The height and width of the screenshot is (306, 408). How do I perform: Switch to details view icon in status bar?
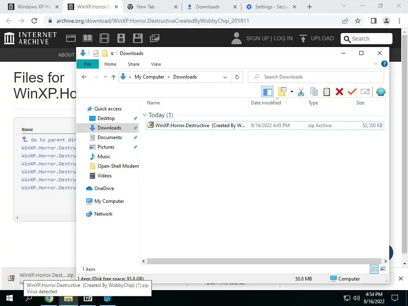coord(374,269)
